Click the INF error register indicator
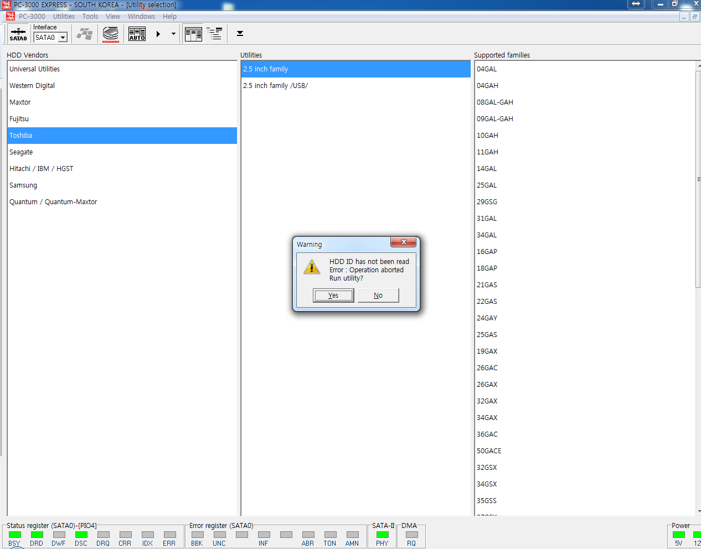701x549 pixels. [x=264, y=535]
